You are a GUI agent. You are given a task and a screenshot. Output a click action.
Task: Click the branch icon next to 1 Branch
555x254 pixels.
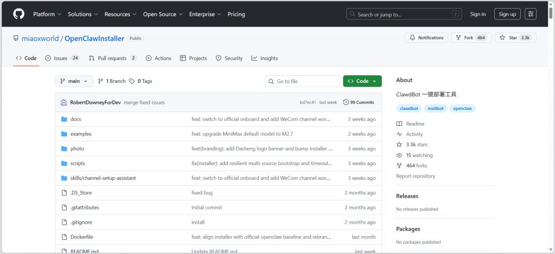click(100, 81)
